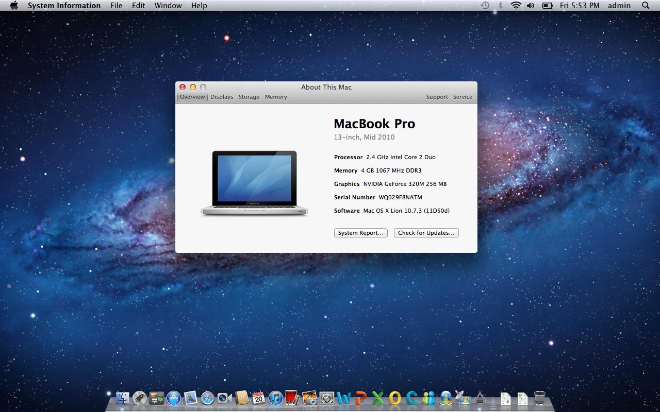This screenshot has width=660, height=412.
Task: Open Mail stamp icon in Dock
Action: point(191,398)
